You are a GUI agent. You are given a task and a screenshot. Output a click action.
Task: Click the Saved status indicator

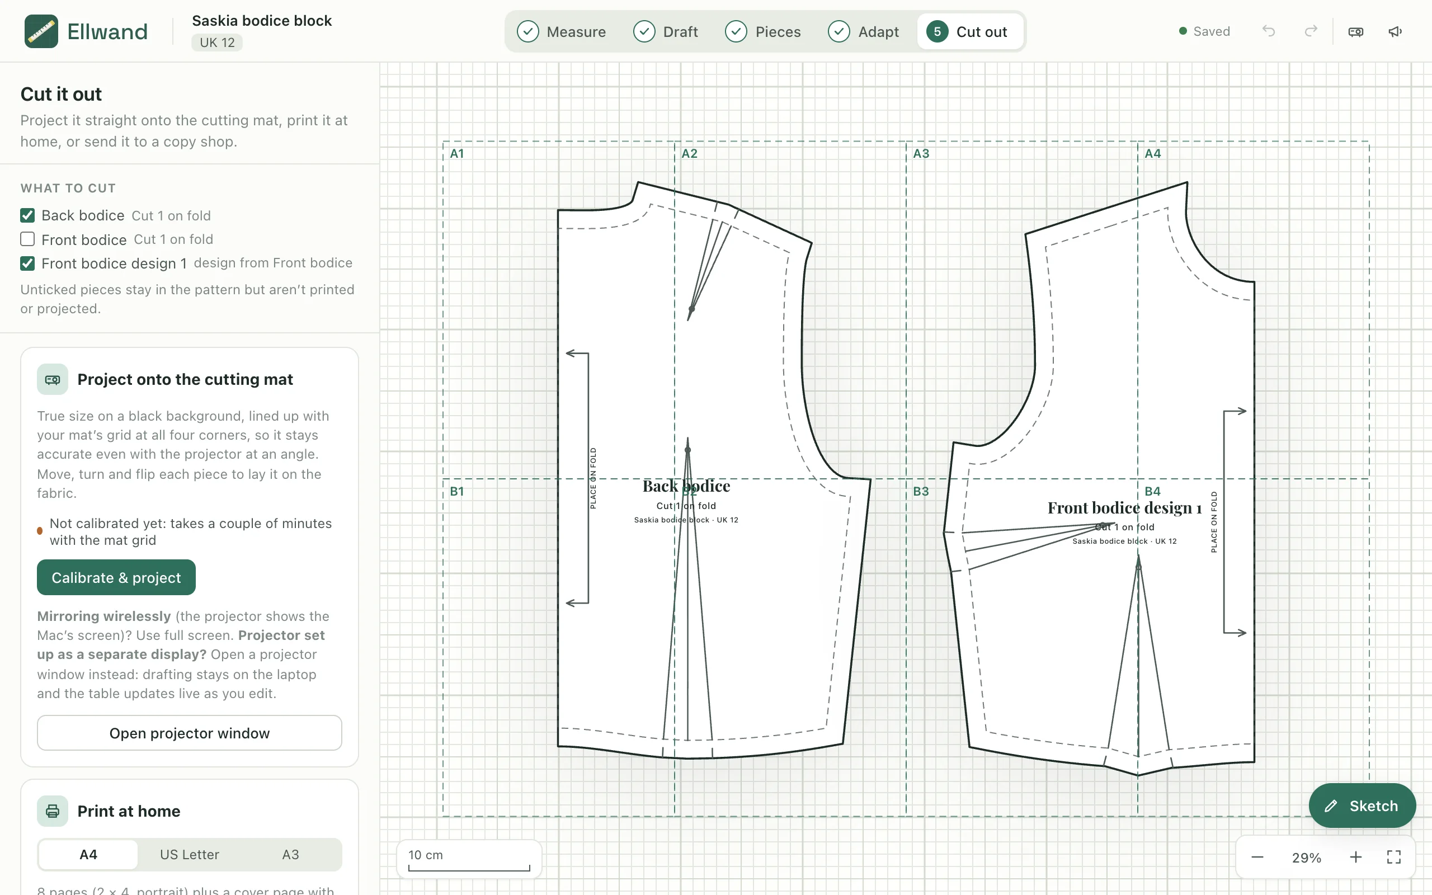click(x=1204, y=31)
